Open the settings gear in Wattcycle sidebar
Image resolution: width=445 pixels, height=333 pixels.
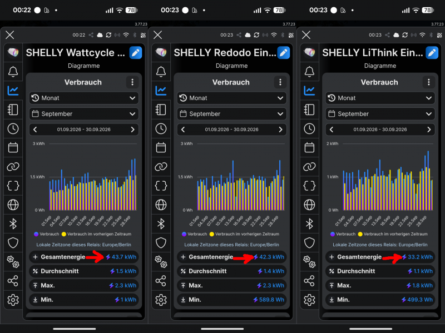(x=13, y=300)
